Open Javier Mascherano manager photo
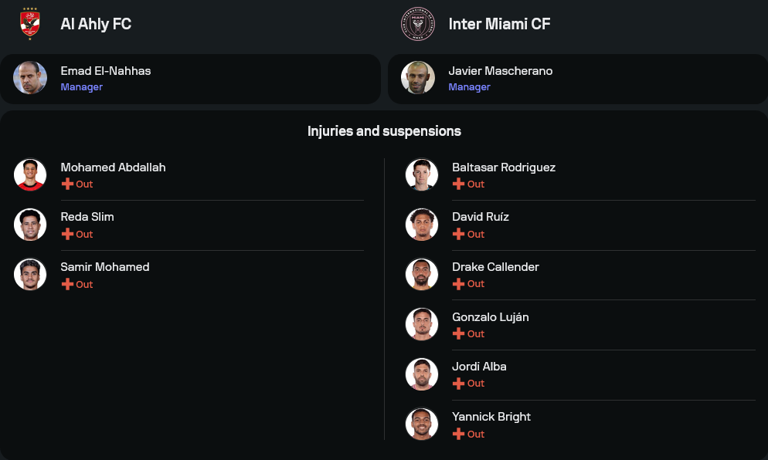Viewport: 768px width, 460px height. coord(418,78)
